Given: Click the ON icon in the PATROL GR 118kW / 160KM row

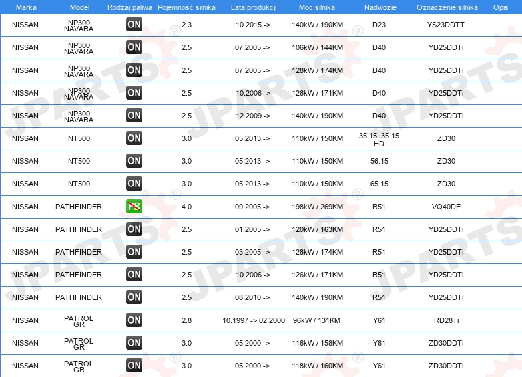Looking at the screenshot, I should coord(134,366).
